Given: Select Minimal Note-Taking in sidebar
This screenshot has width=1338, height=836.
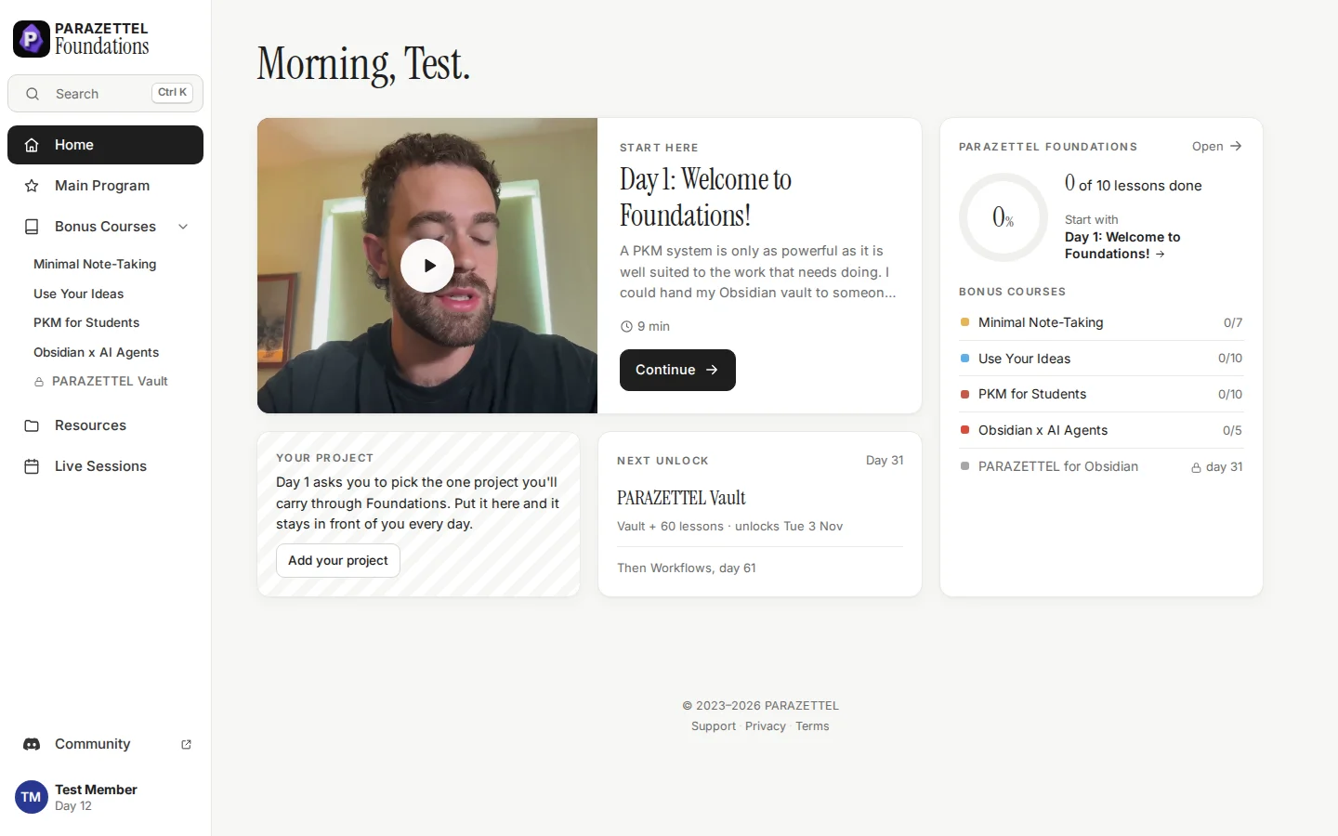Looking at the screenshot, I should click(x=95, y=264).
